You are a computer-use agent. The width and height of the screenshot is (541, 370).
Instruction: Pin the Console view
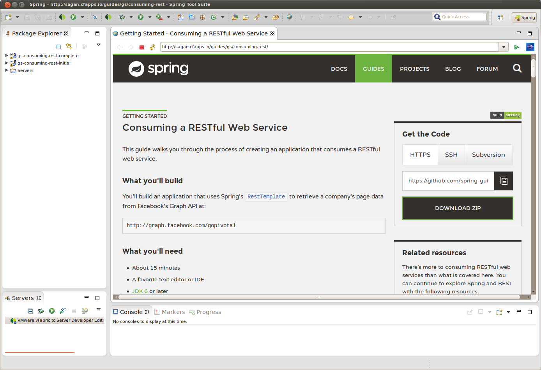tap(470, 312)
